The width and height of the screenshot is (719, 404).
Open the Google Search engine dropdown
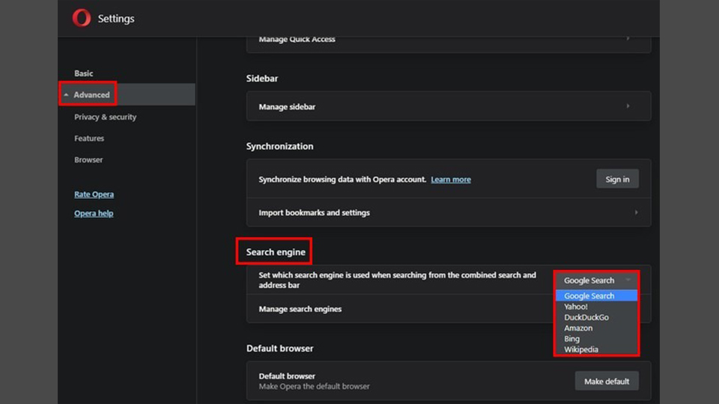point(596,281)
